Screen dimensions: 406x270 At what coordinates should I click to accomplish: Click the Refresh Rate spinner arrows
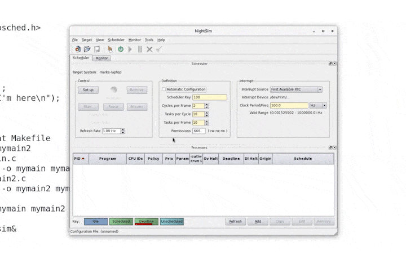tap(123, 131)
